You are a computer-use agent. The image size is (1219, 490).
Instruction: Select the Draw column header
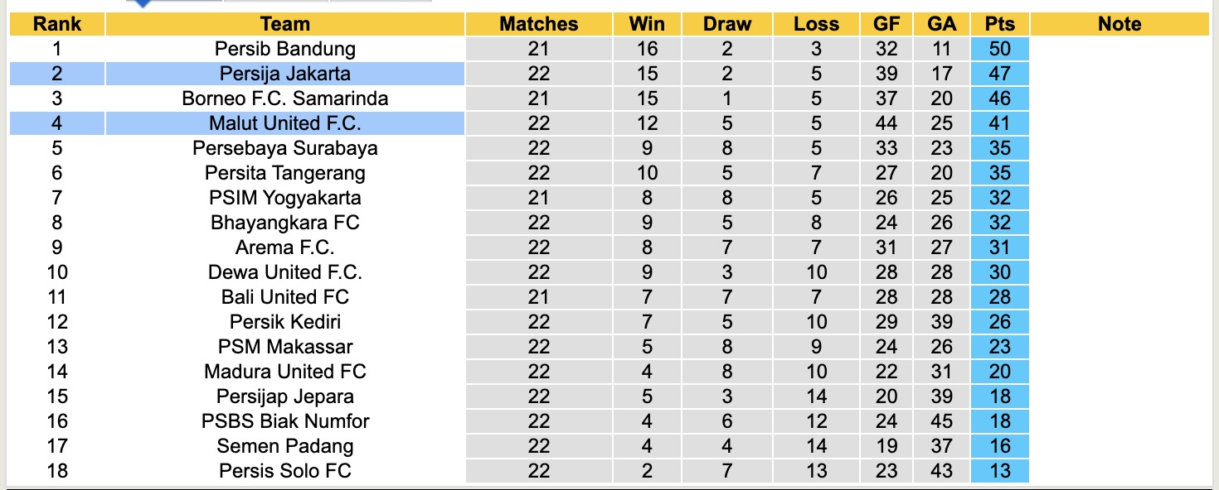pyautogui.click(x=726, y=24)
